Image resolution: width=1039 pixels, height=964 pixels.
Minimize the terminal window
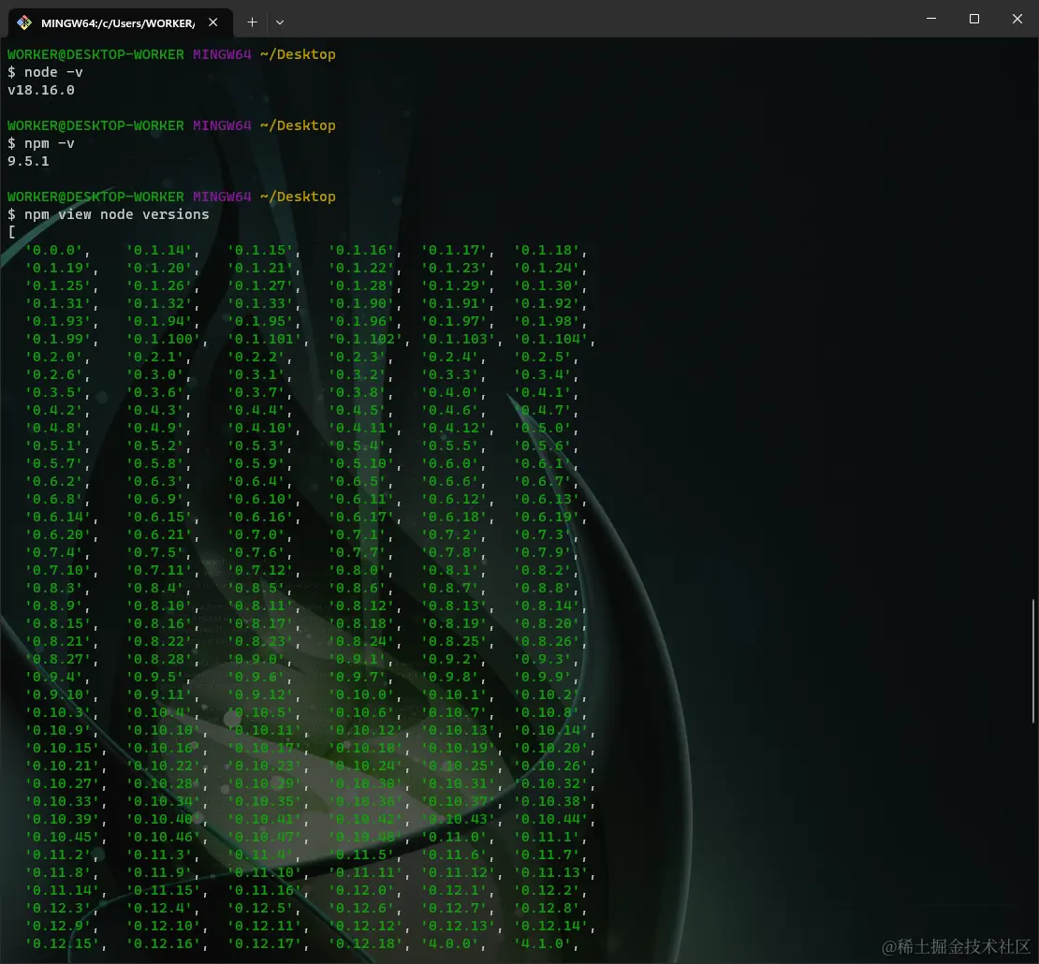pyautogui.click(x=931, y=19)
